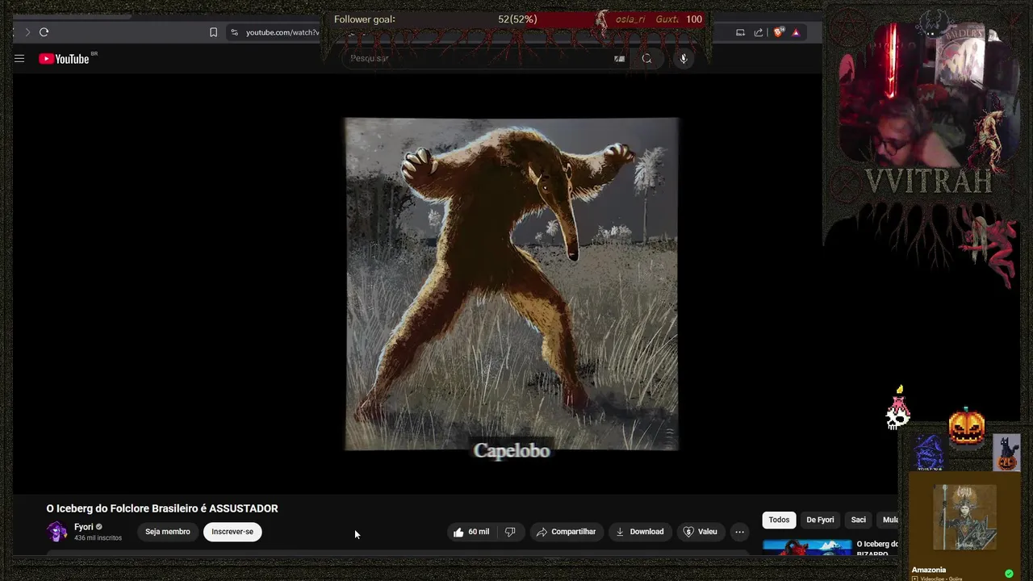Click the video title O Iceberg do Folclore
1033x581 pixels.
[x=162, y=508]
